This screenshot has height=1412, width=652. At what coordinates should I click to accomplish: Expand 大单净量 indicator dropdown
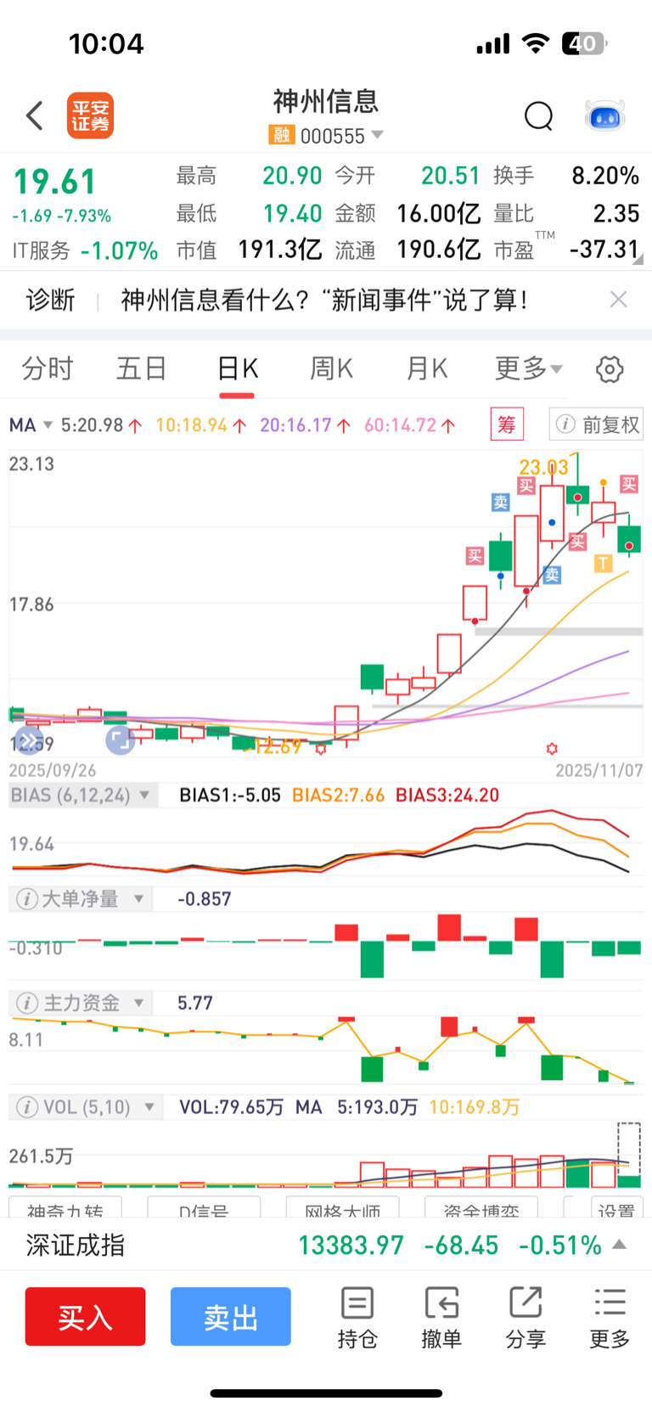(x=138, y=899)
